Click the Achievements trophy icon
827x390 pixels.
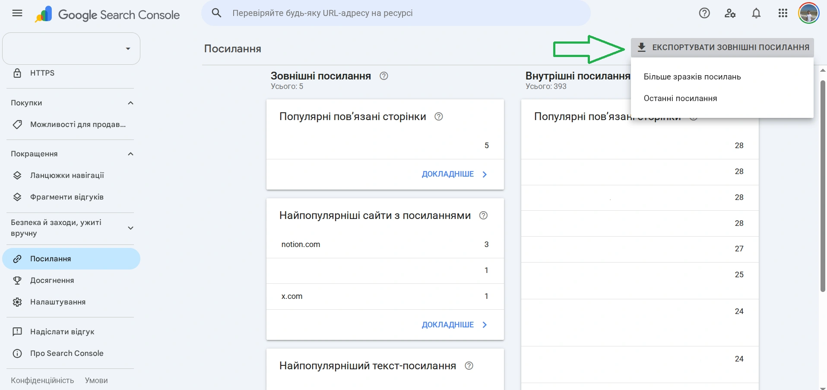[17, 280]
